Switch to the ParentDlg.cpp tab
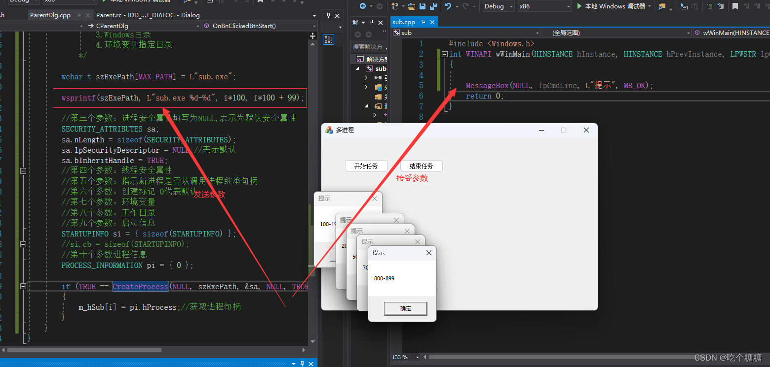 [50, 15]
